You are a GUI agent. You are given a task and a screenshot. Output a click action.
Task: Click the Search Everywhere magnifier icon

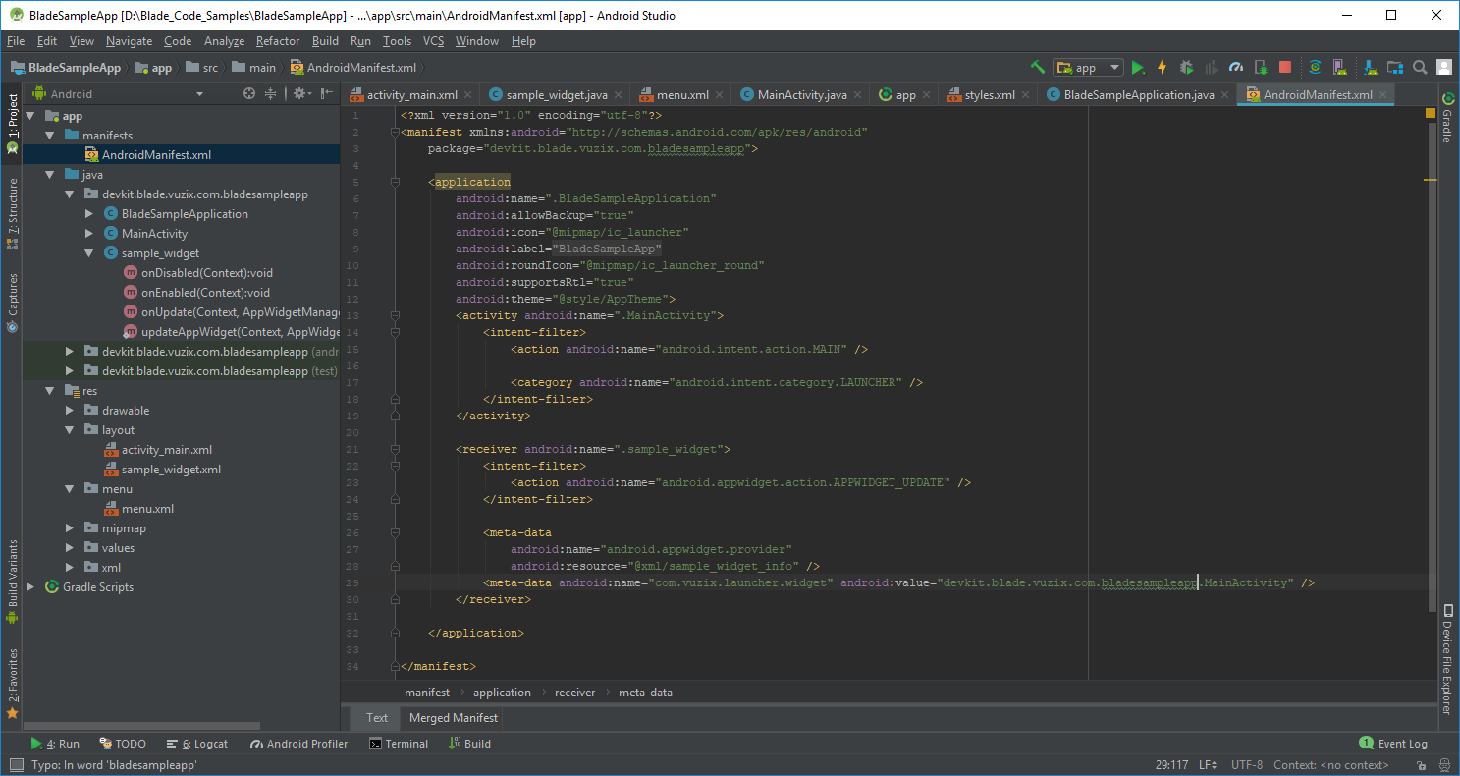tap(1420, 68)
